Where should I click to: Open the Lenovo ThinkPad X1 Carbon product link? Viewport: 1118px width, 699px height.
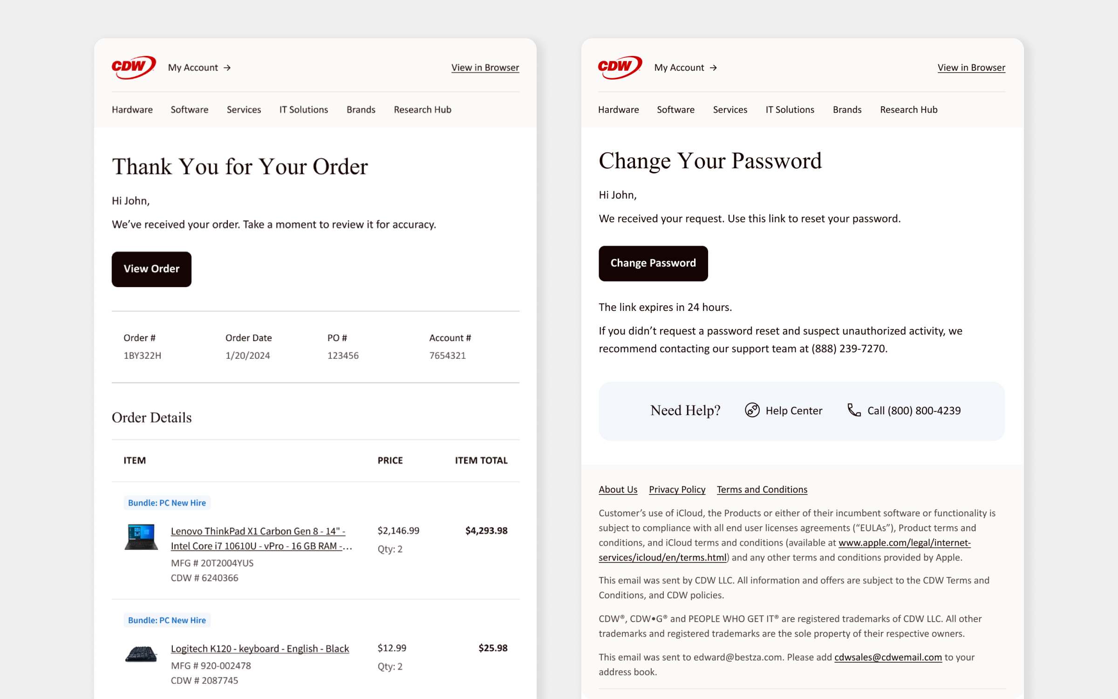(261, 538)
